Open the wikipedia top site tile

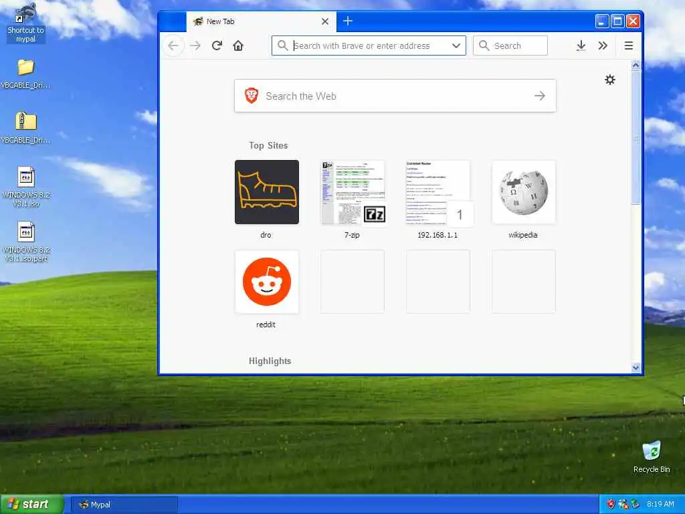pos(524,192)
